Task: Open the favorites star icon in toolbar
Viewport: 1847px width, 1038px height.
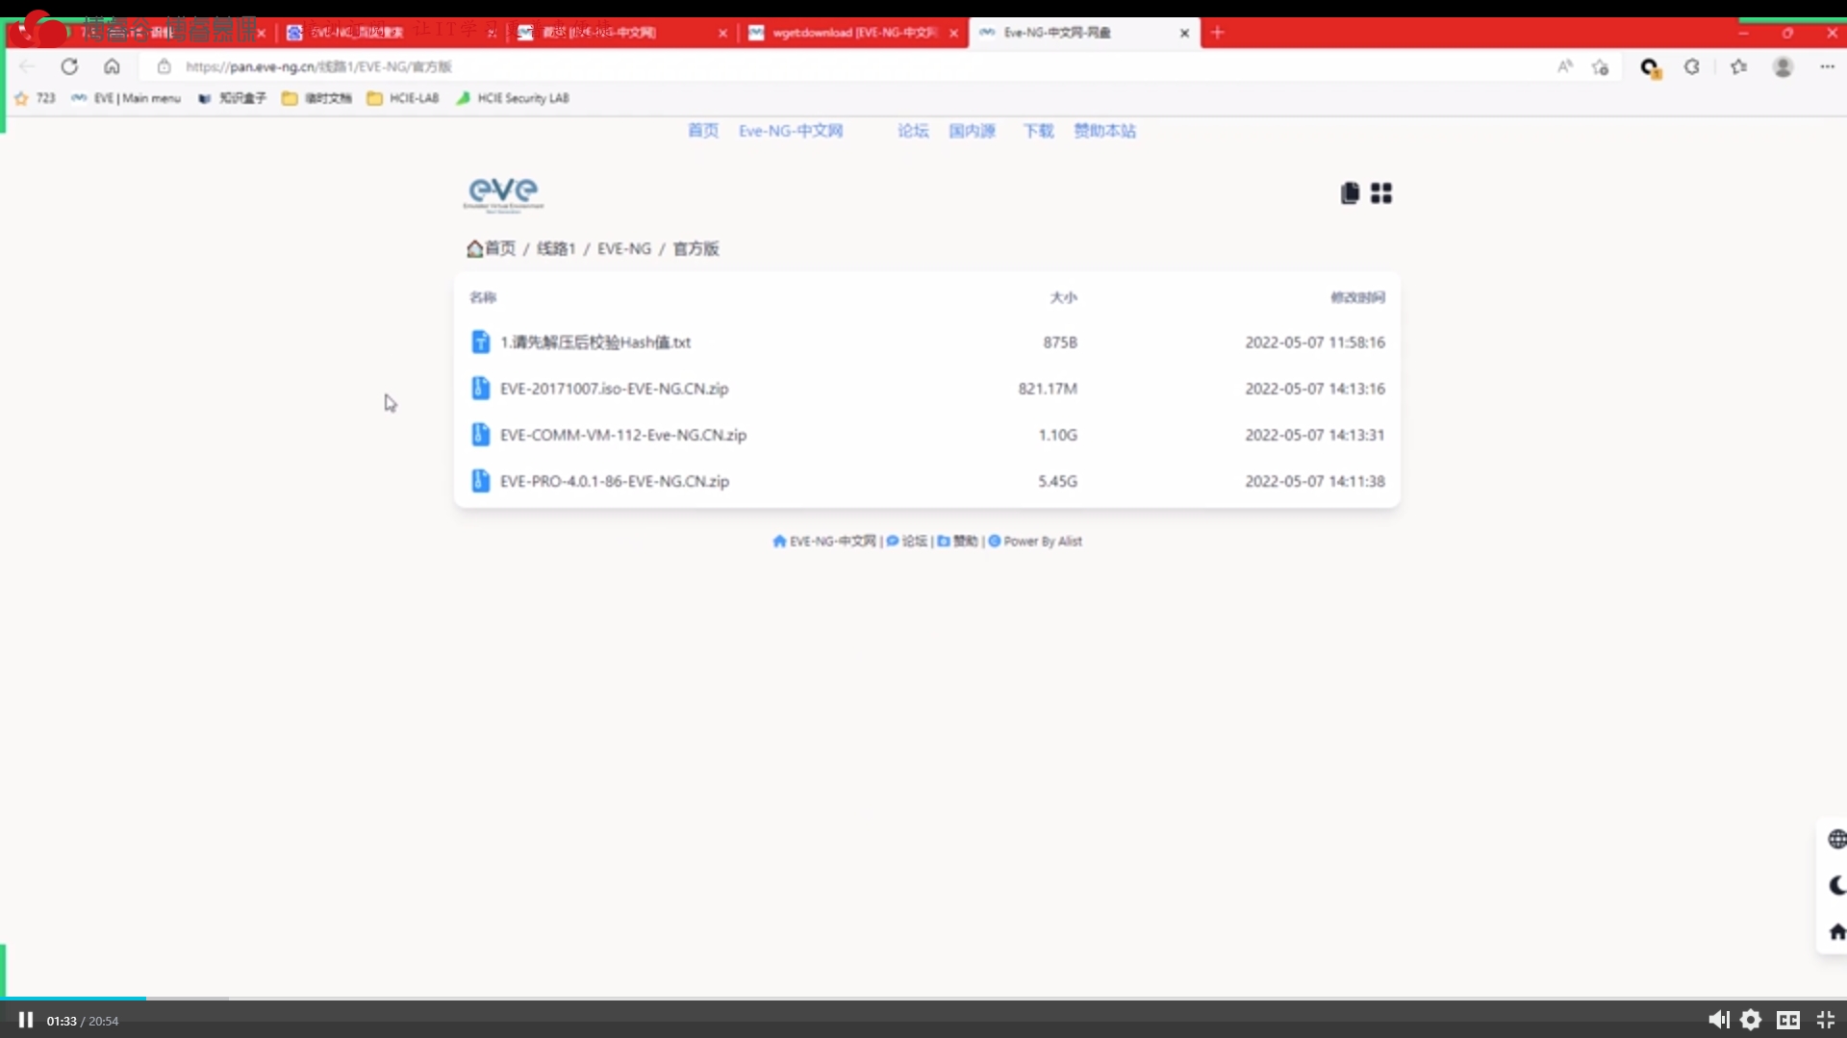Action: tap(1738, 66)
